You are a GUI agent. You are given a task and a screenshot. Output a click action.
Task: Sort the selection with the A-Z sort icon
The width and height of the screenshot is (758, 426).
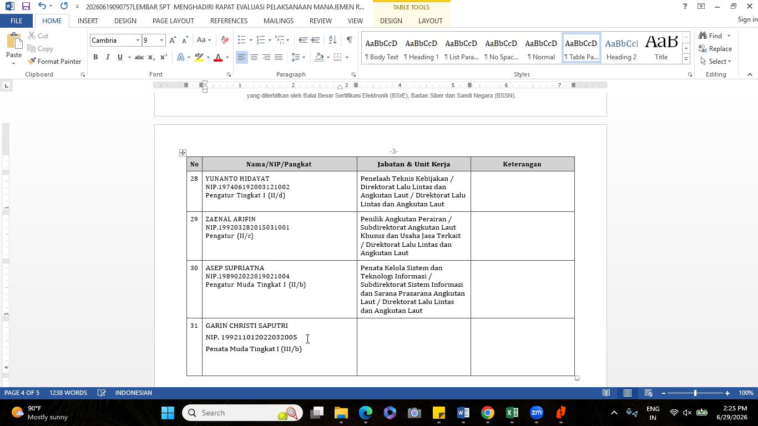332,40
